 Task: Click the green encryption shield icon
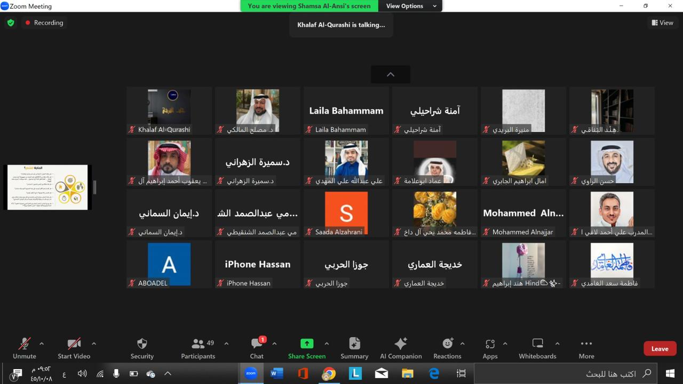[11, 23]
